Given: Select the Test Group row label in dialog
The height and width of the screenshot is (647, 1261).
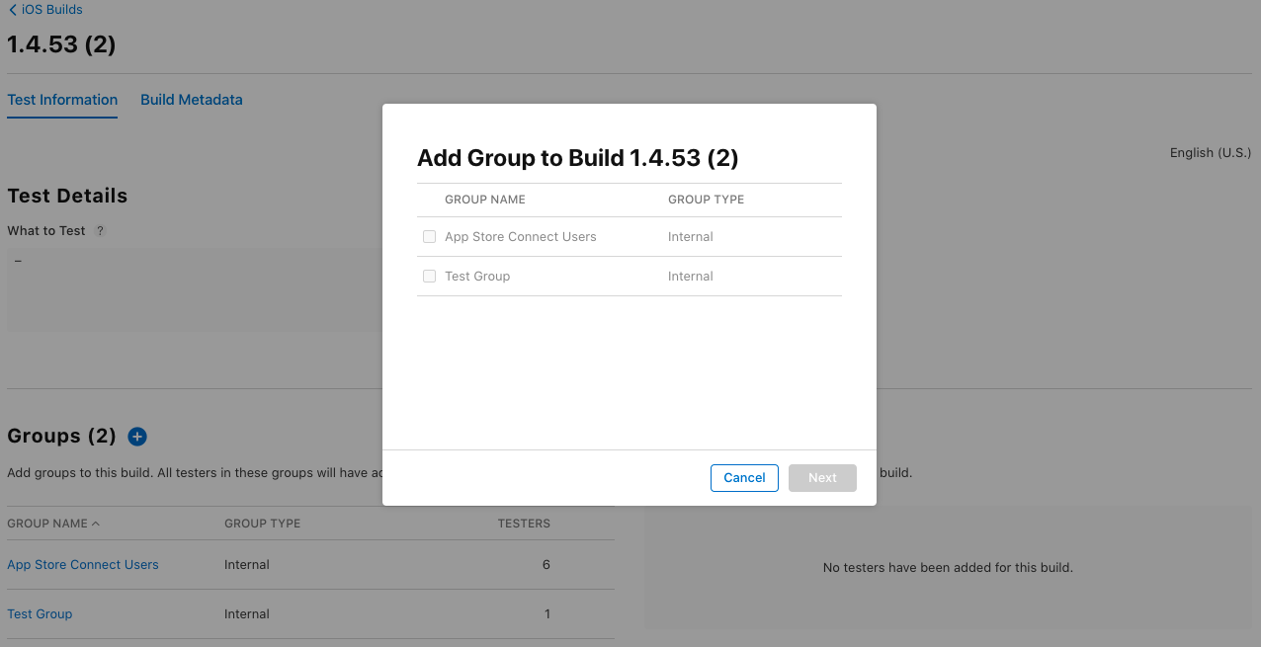Looking at the screenshot, I should click(477, 277).
